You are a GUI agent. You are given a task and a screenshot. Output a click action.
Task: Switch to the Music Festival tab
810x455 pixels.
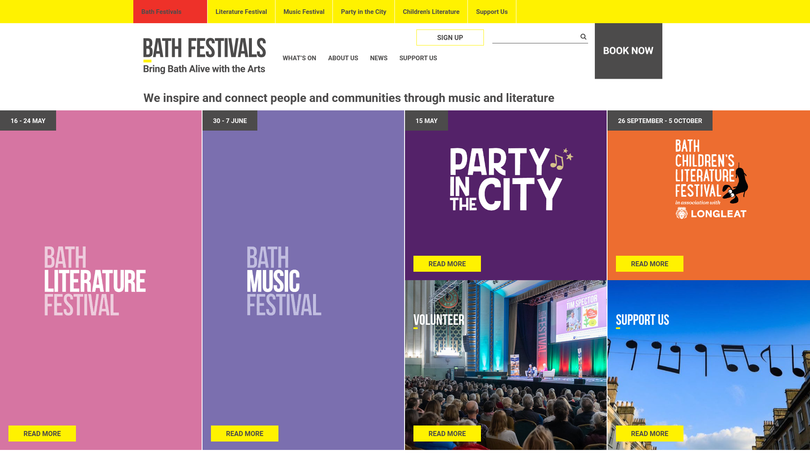click(x=304, y=12)
